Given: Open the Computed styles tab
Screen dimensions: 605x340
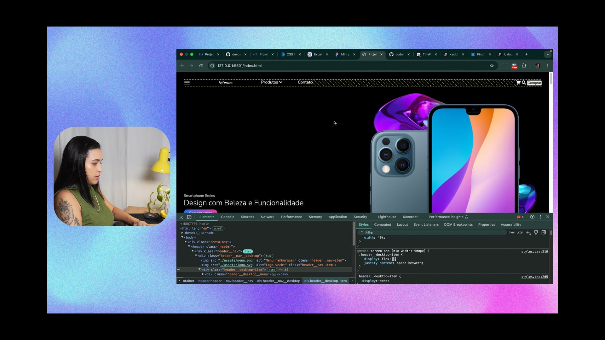Looking at the screenshot, I should coord(383,224).
